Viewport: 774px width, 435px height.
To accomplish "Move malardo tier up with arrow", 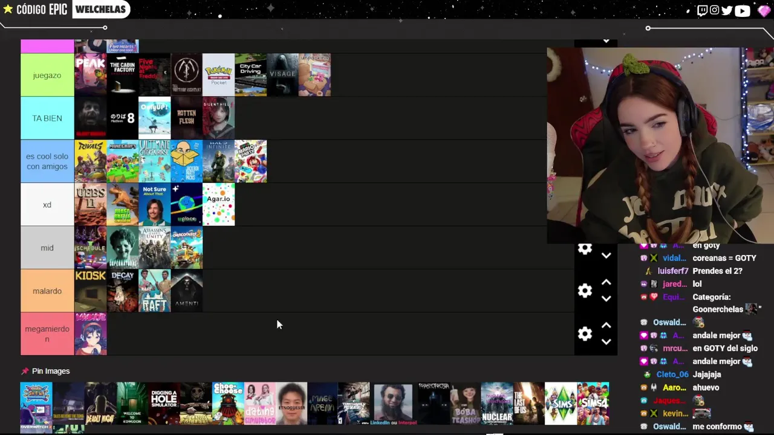I will (x=606, y=282).
